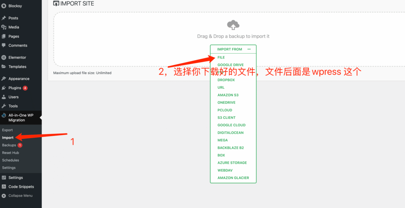Viewport: 405px width, 208px height.
Task: Click the Backups count badge
Action: [20, 145]
